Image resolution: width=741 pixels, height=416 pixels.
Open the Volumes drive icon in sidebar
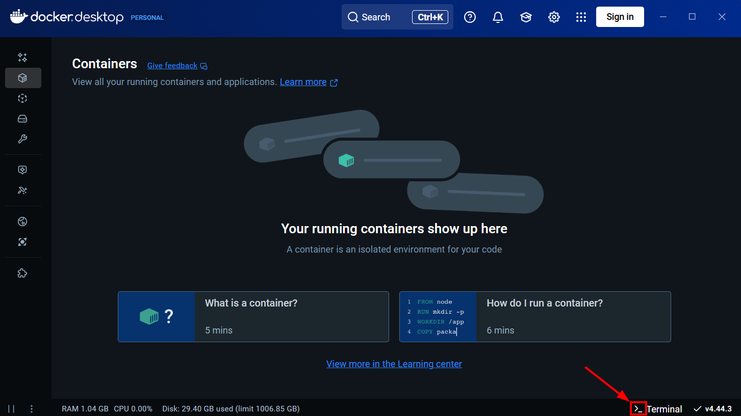point(22,119)
